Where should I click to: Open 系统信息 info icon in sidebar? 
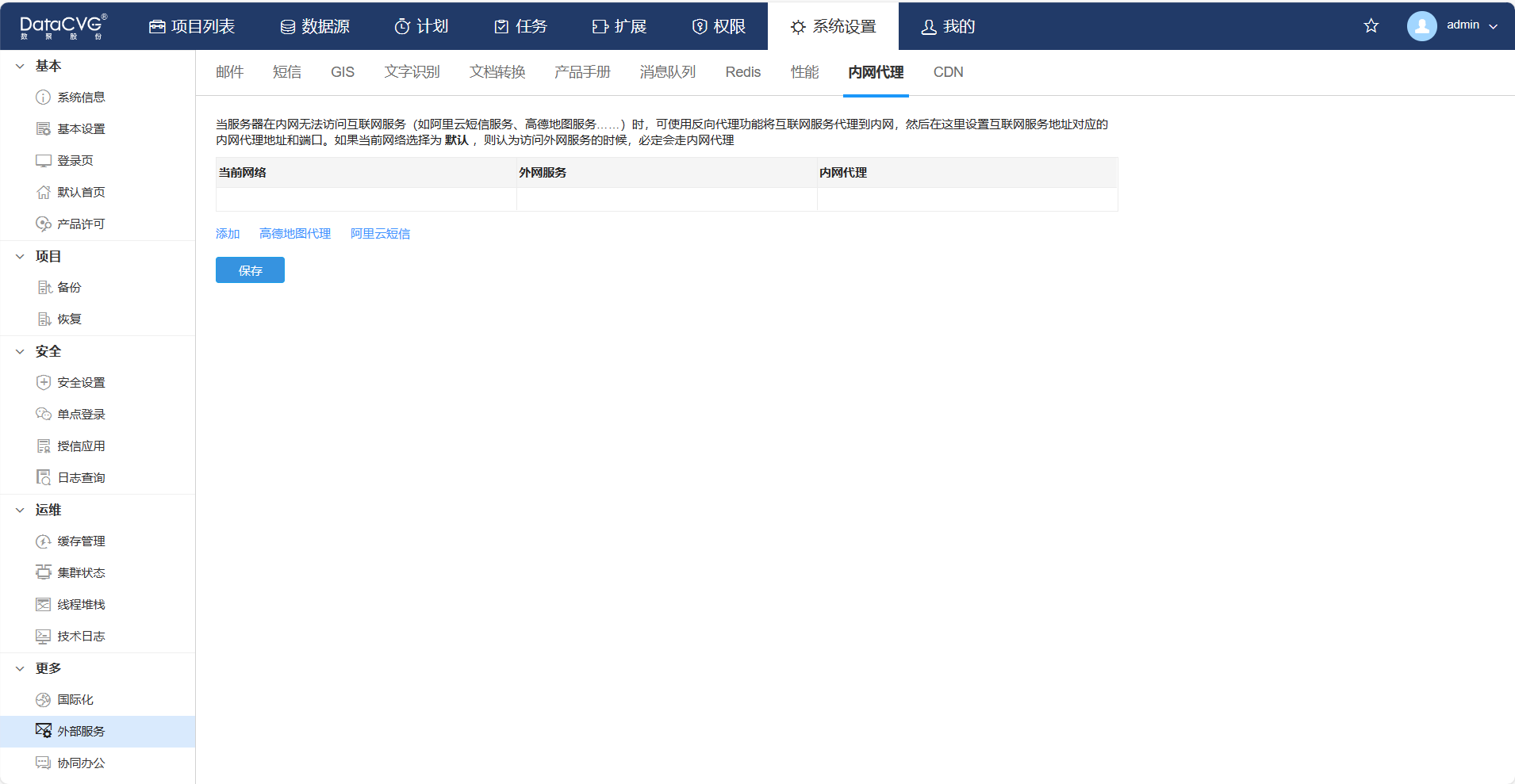coord(43,98)
